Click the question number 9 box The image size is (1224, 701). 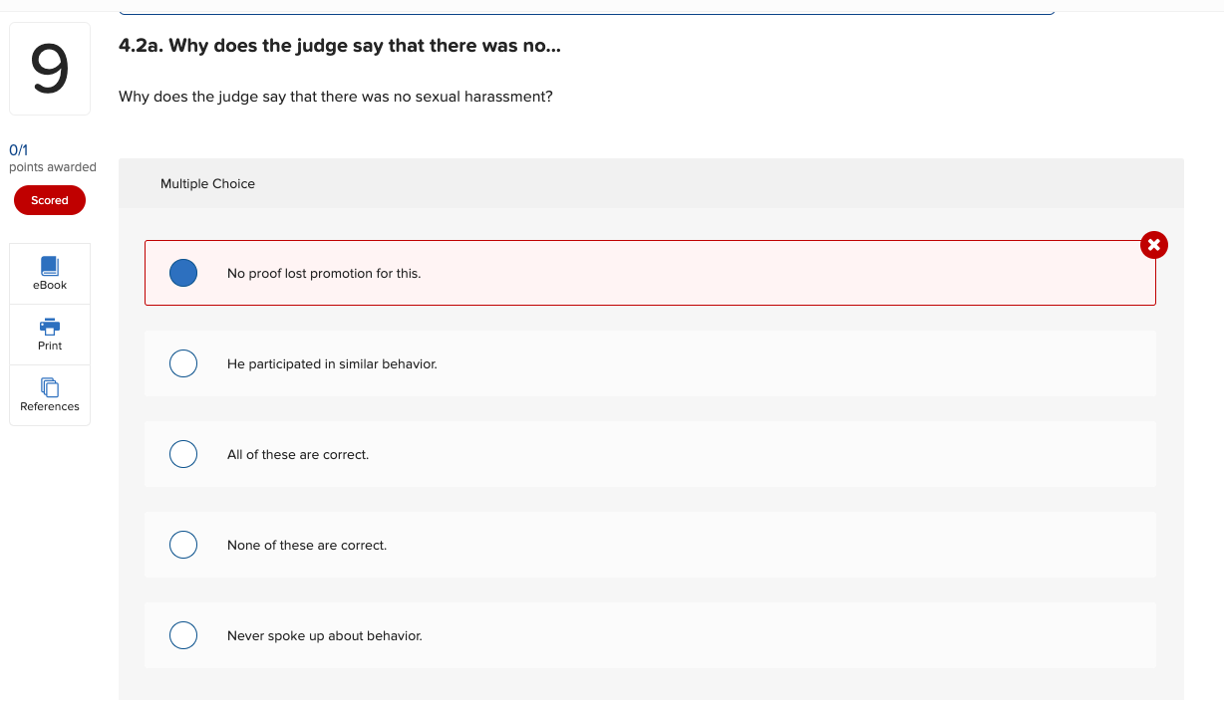pyautogui.click(x=49, y=68)
